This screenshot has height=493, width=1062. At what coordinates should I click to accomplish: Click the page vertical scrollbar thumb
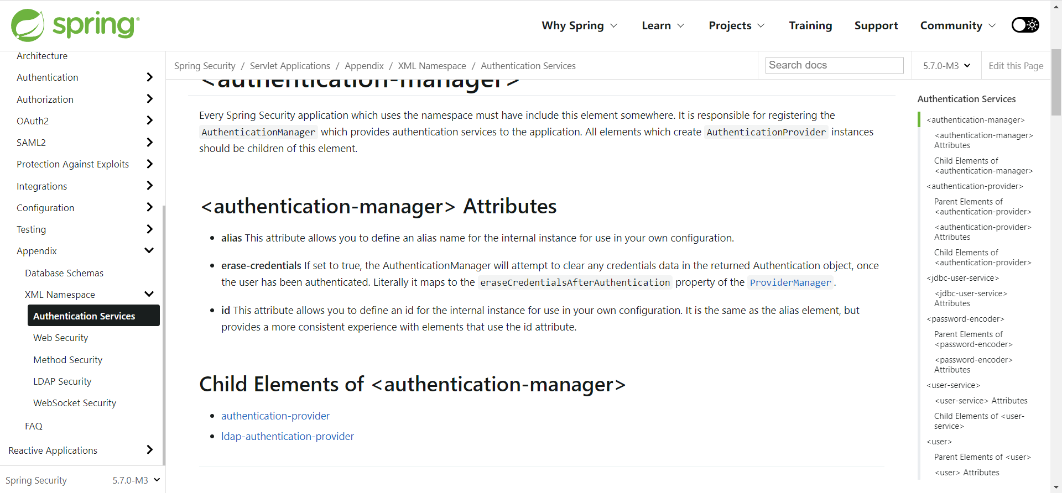(x=1056, y=82)
